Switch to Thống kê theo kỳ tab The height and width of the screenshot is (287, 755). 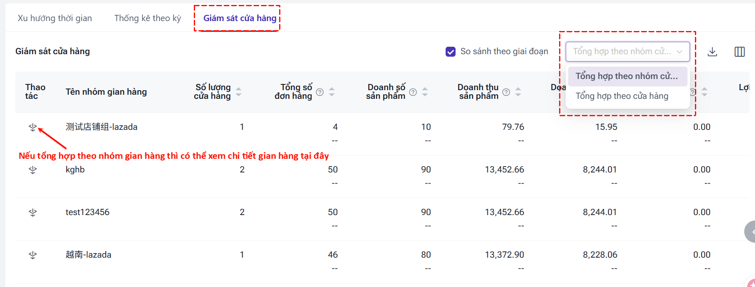click(147, 18)
